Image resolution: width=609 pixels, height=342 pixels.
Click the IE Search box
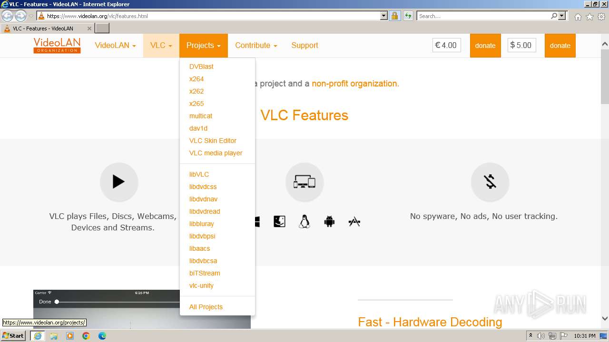[483, 16]
